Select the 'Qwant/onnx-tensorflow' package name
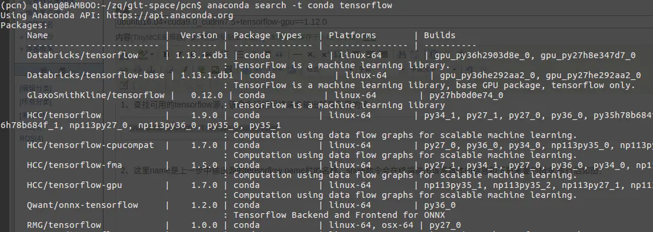Image resolution: width=653 pixels, height=232 pixels. (x=82, y=205)
